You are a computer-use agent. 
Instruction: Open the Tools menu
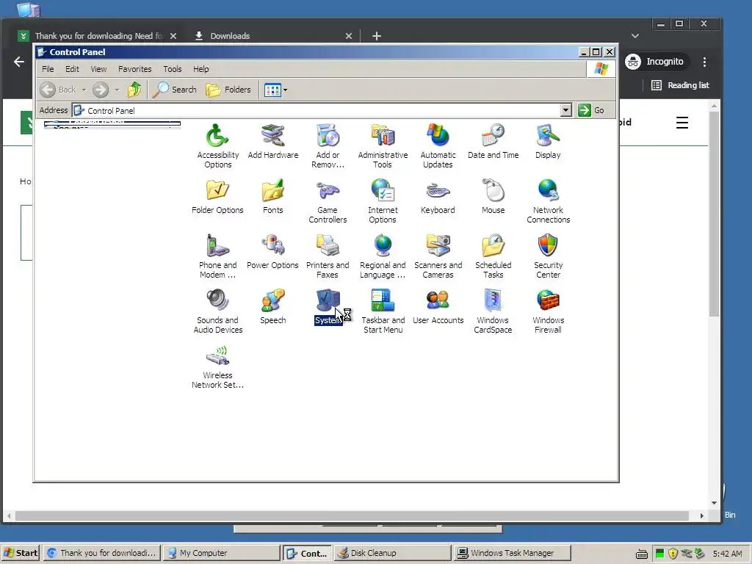click(x=173, y=69)
